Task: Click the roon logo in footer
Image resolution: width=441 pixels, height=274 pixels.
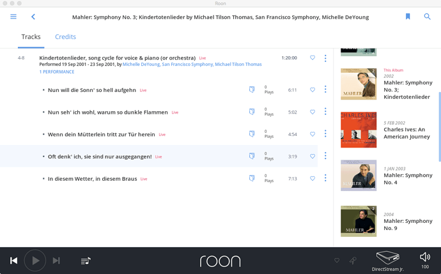Action: [220, 261]
